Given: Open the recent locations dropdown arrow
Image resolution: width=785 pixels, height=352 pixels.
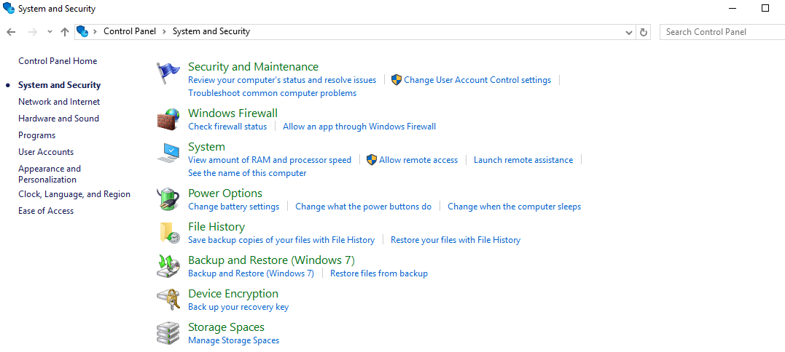Looking at the screenshot, I should click(50, 32).
